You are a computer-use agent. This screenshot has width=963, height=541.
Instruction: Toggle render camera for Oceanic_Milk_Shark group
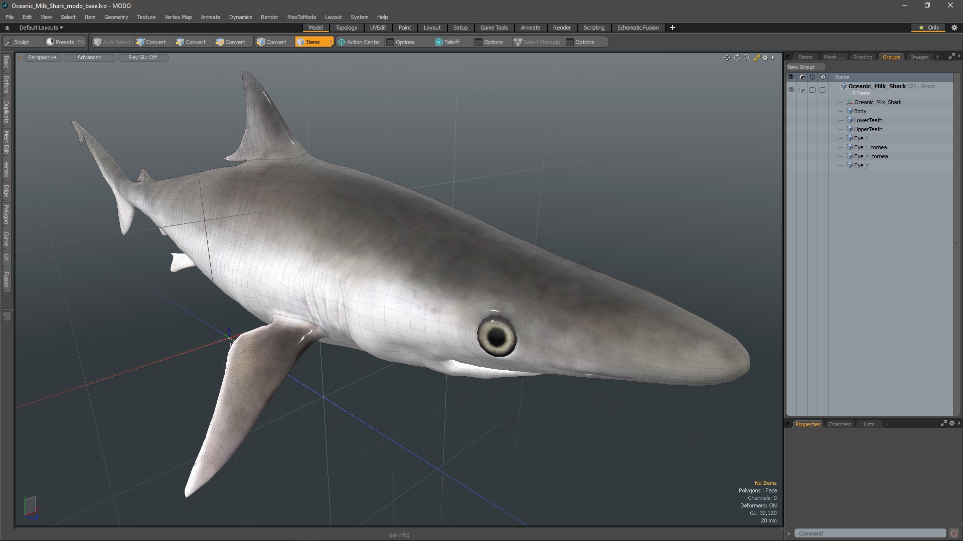click(x=801, y=90)
